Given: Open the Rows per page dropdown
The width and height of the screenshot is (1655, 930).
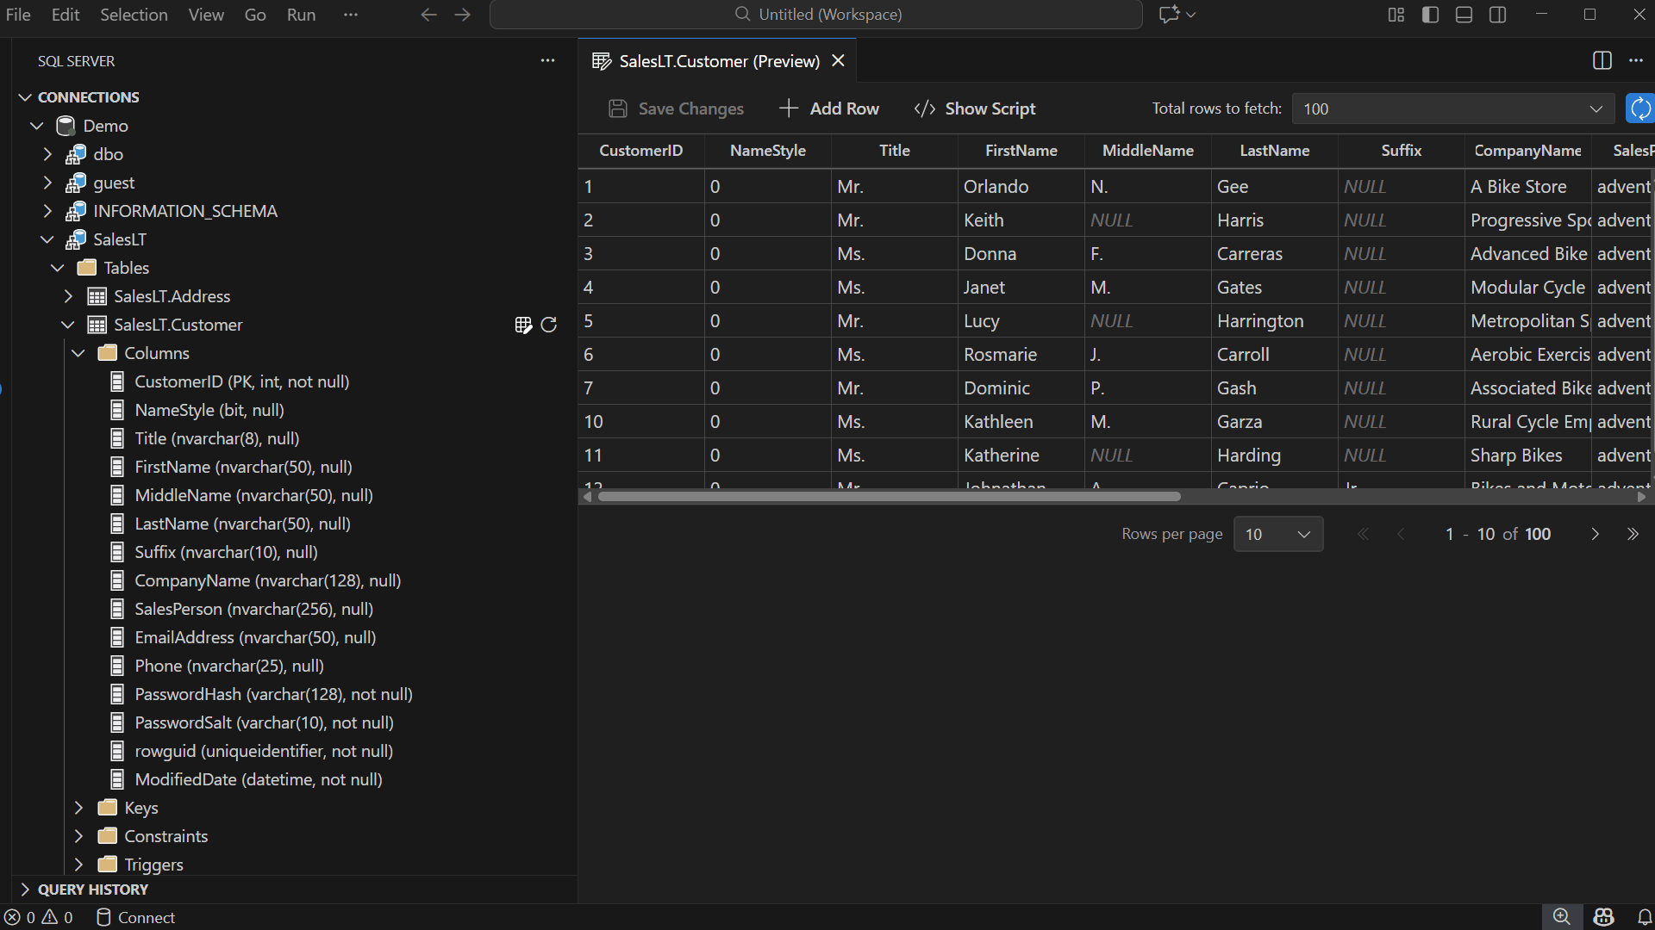Looking at the screenshot, I should coord(1277,534).
